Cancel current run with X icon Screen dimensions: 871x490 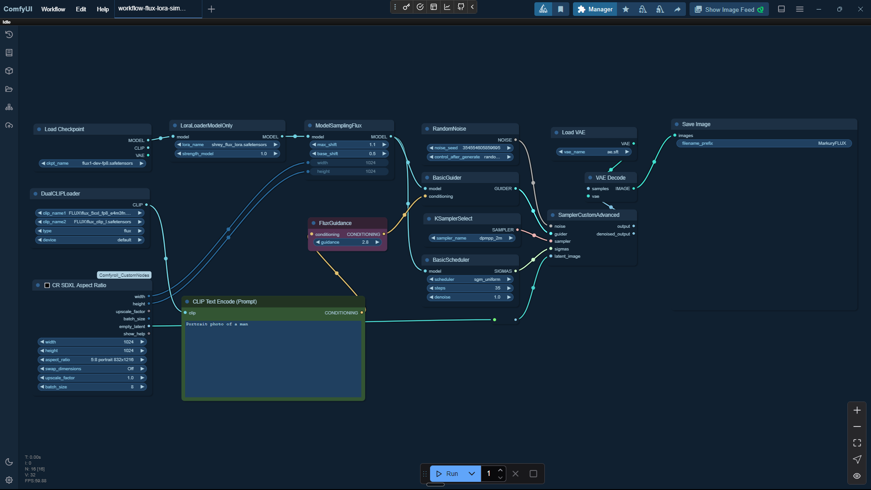click(515, 474)
